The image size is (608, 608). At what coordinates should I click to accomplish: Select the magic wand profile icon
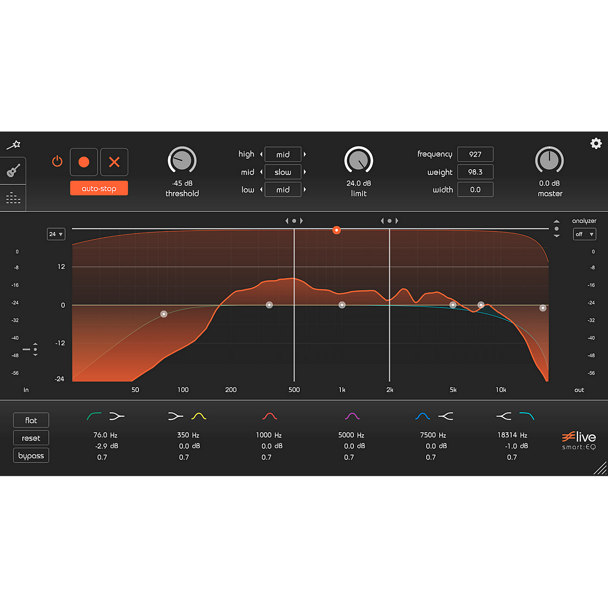[x=14, y=144]
